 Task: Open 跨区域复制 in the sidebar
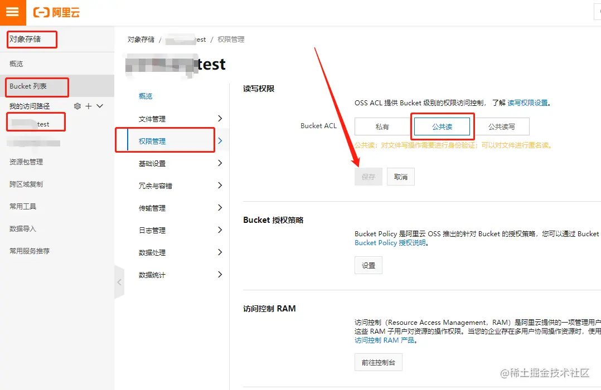click(x=26, y=184)
